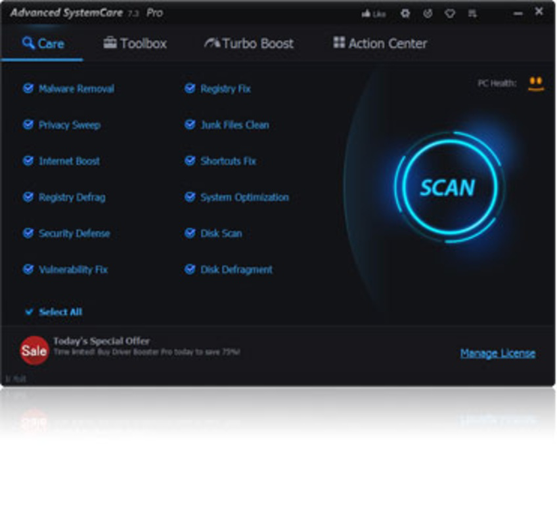Click the Driver Booster Pro offer description
Image resolution: width=557 pixels, height=525 pixels.
point(146,352)
